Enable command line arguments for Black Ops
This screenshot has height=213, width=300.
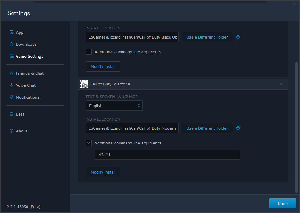point(89,52)
